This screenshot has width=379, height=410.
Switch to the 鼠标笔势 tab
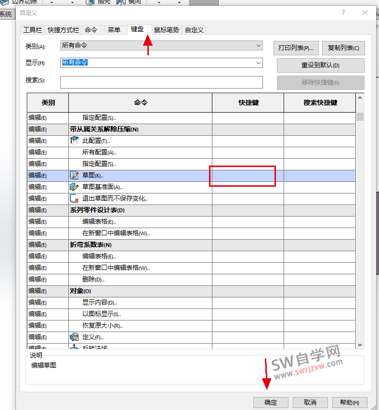(167, 30)
